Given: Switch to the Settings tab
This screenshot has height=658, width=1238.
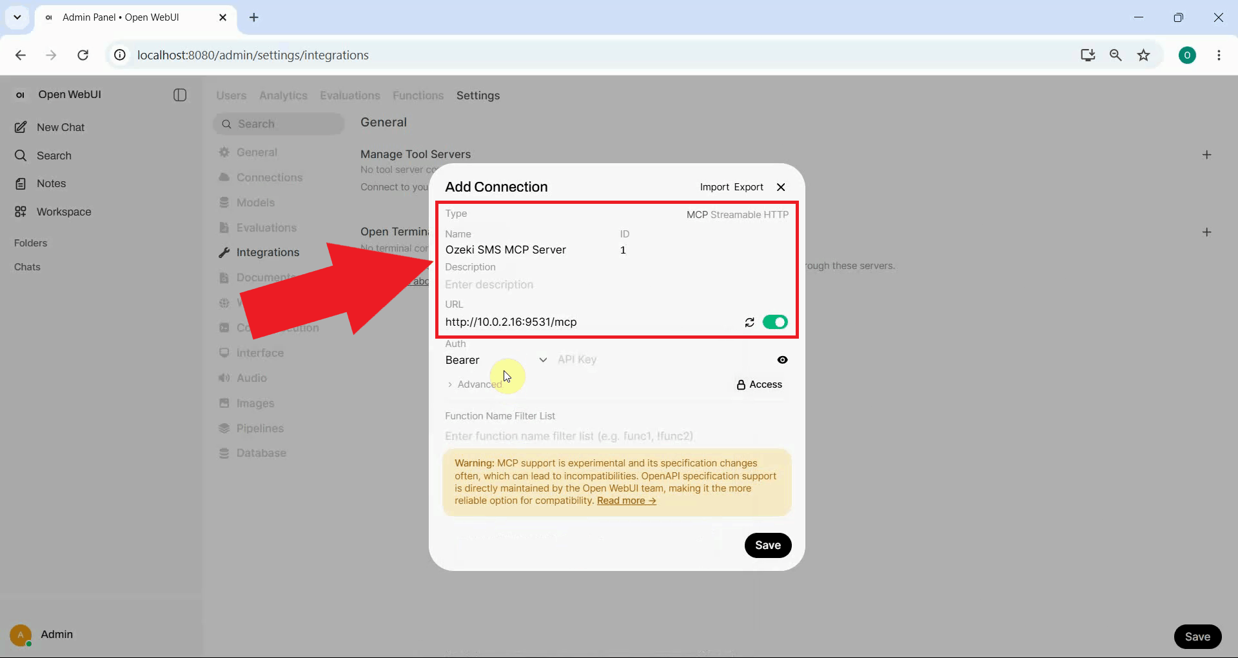Looking at the screenshot, I should [478, 95].
